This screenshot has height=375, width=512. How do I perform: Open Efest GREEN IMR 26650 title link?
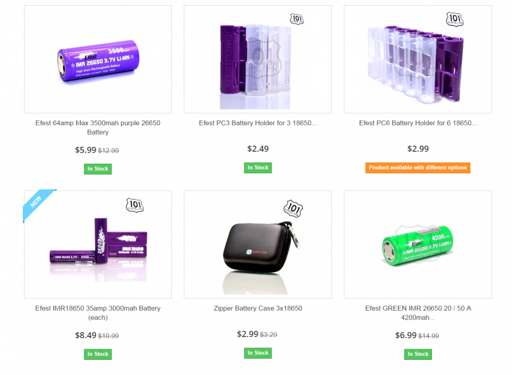(418, 312)
